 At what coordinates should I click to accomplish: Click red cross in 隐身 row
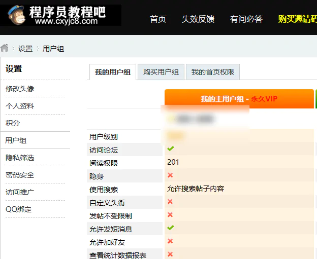[170, 175]
